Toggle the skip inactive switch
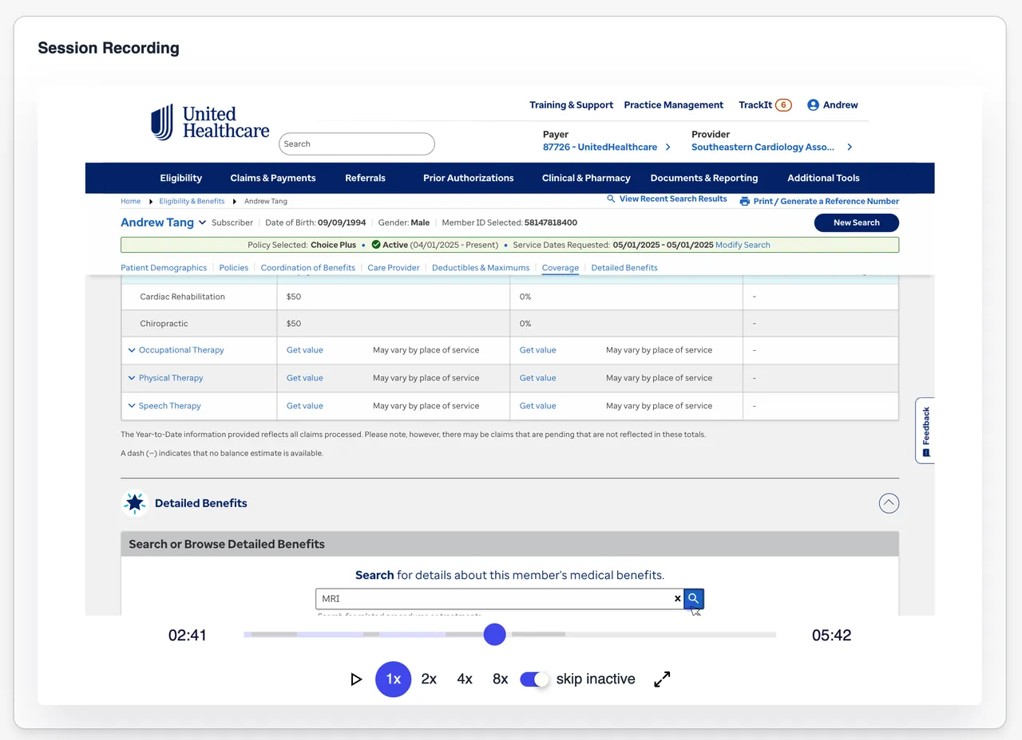Viewport: 1022px width, 740px height. [x=534, y=679]
